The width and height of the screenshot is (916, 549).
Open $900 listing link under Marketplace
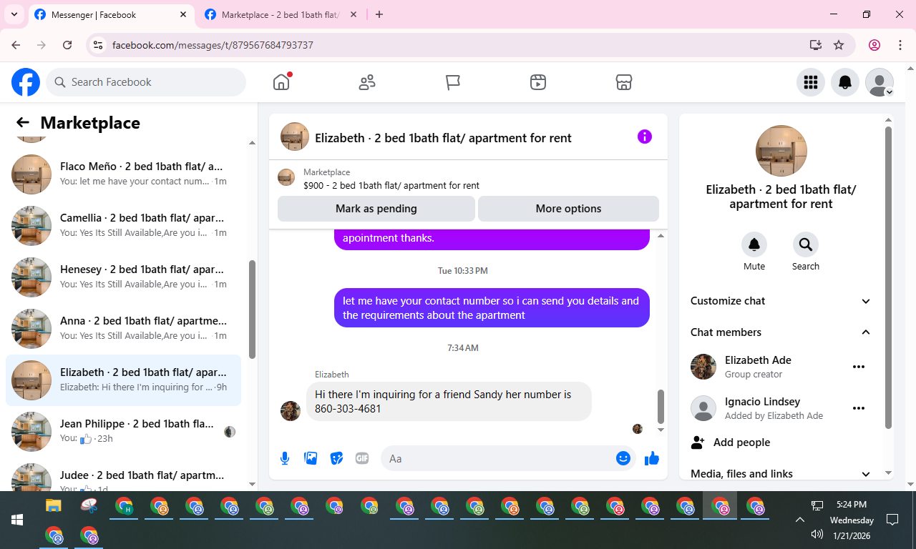pyautogui.click(x=391, y=185)
